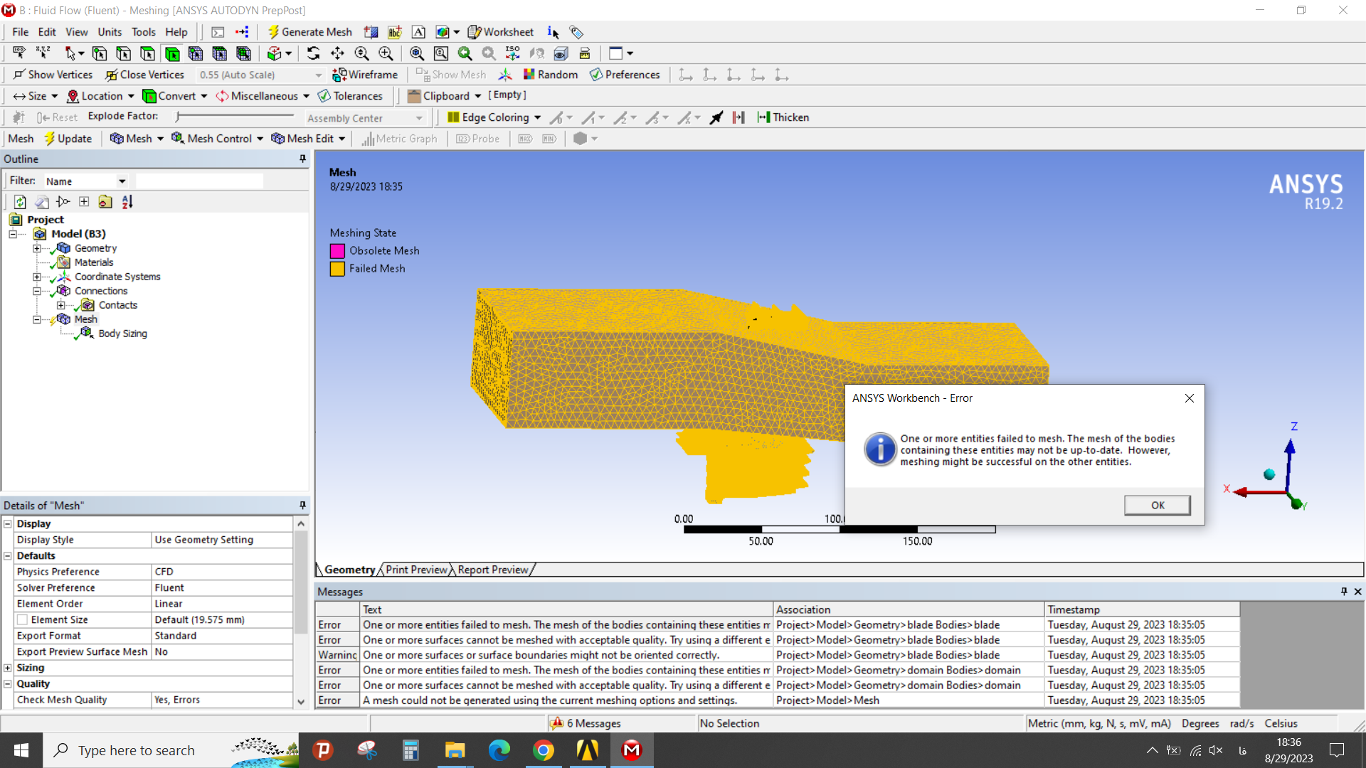Click the Generate Mesh lightning icon
Screen dimensions: 1366x768
point(273,32)
